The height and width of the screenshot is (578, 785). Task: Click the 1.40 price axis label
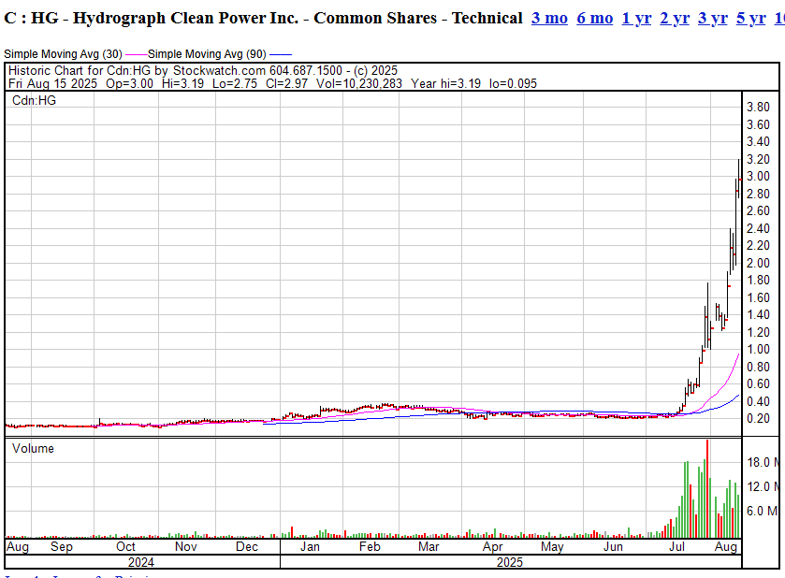(758, 315)
